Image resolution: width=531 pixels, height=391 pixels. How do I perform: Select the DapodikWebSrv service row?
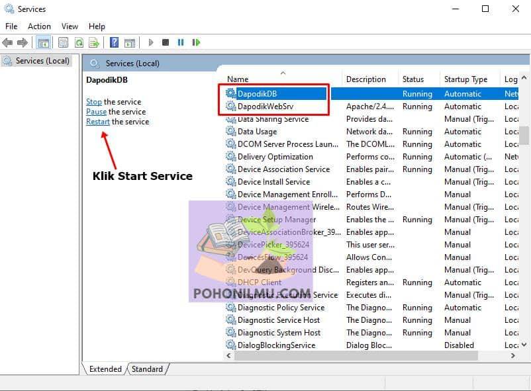pyautogui.click(x=371, y=107)
